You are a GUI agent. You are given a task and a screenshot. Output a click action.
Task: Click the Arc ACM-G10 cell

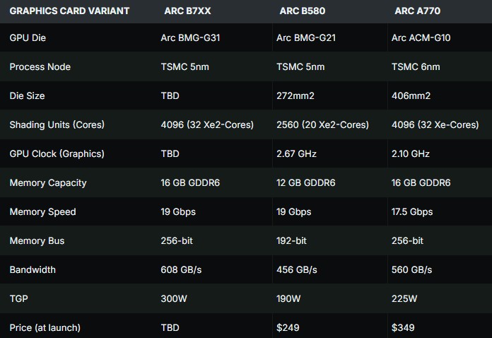[421, 37]
